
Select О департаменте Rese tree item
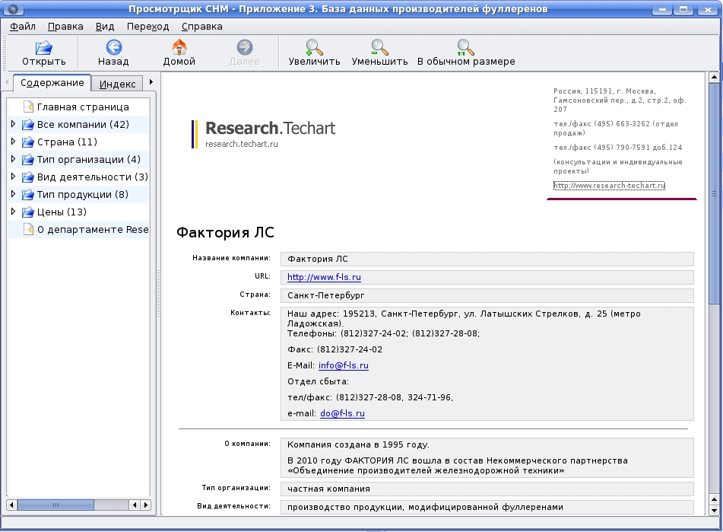[x=93, y=230]
